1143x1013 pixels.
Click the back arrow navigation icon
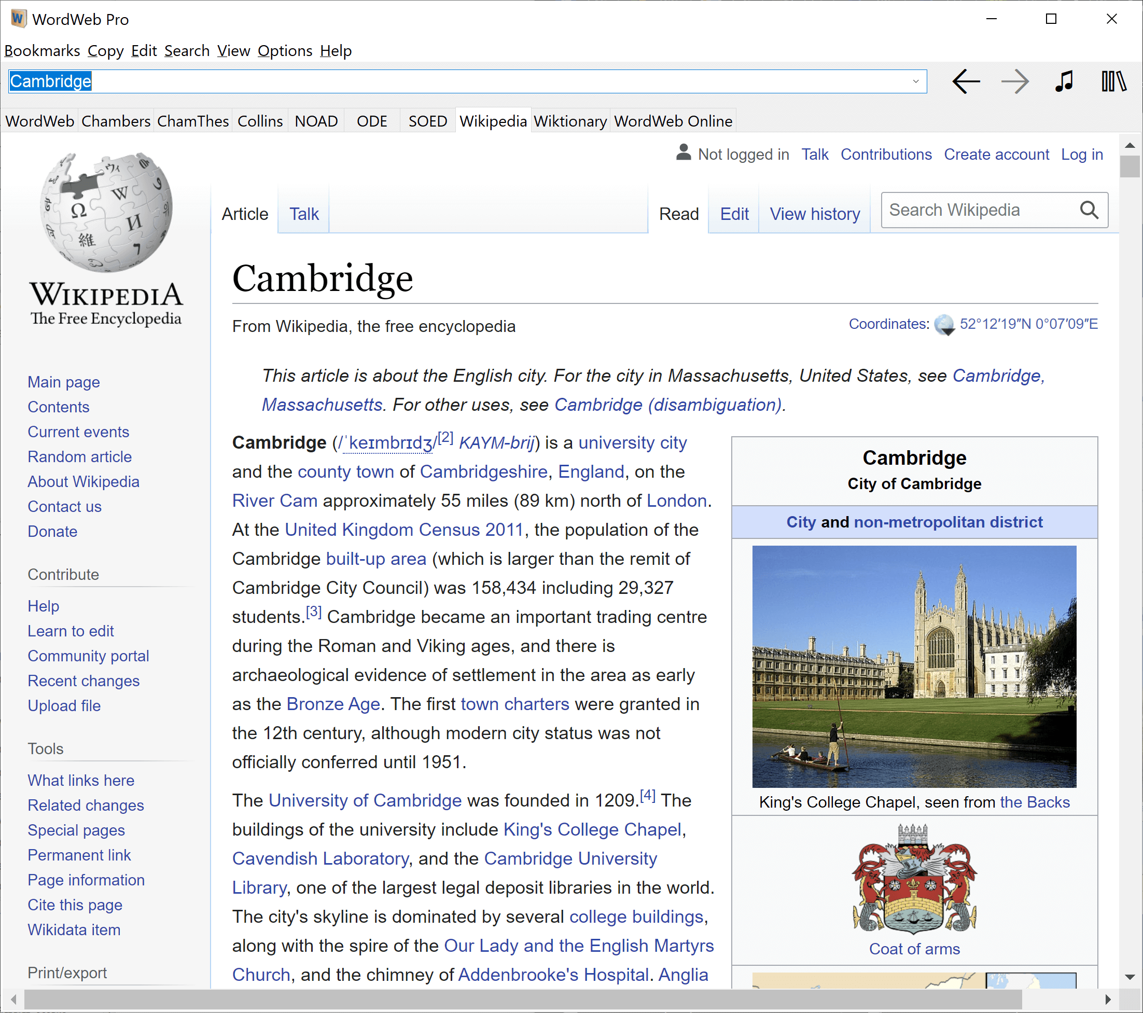966,81
